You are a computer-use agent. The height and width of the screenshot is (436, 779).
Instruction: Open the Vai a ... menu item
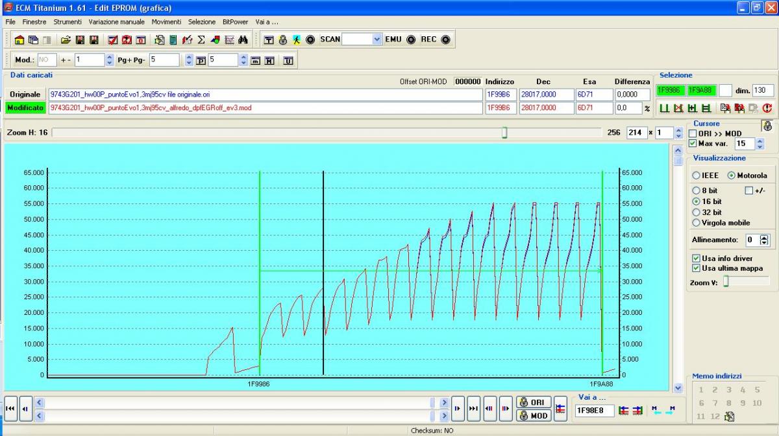point(267,22)
